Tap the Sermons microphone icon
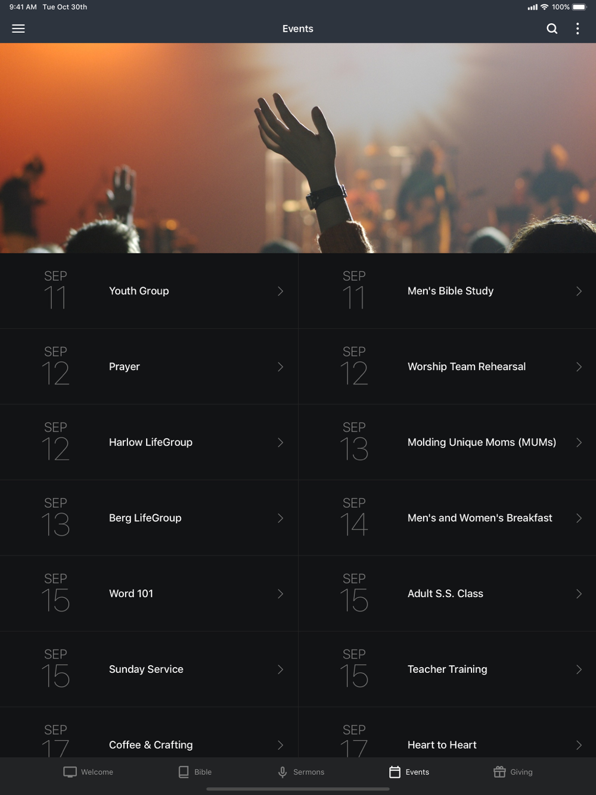Viewport: 596px width, 795px height. 283,772
